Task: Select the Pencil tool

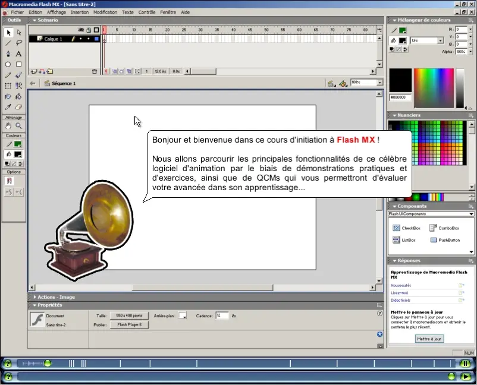Action: point(8,75)
